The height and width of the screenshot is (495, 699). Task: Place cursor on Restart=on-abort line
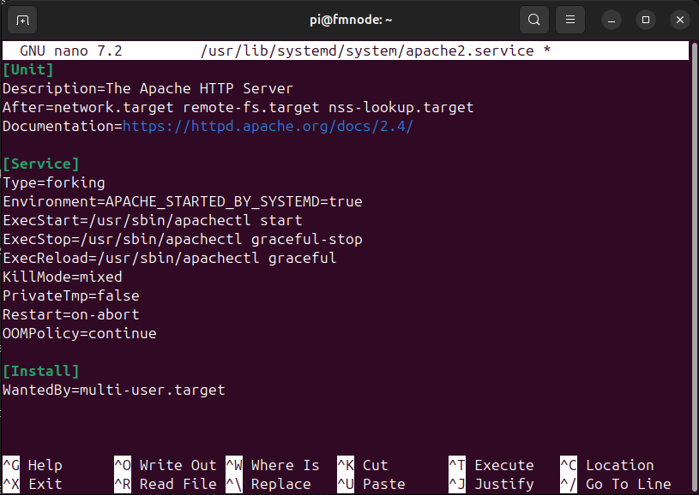(x=71, y=314)
